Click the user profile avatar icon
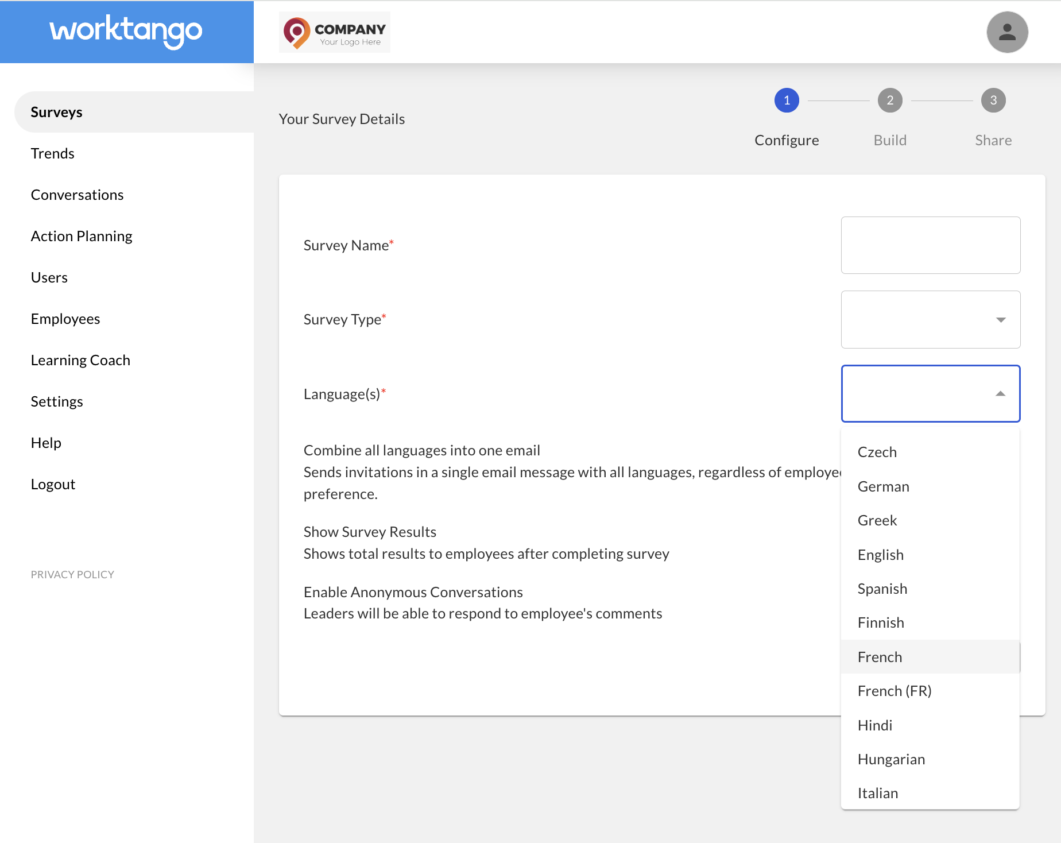Image resolution: width=1061 pixels, height=843 pixels. click(x=1007, y=32)
